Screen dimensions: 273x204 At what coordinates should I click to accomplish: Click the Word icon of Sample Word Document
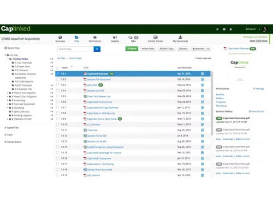point(85,170)
